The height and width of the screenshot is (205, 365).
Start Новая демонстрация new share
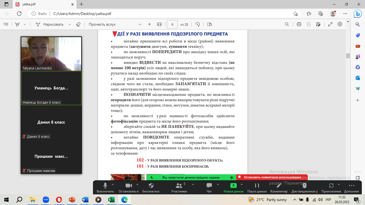pos(234,188)
